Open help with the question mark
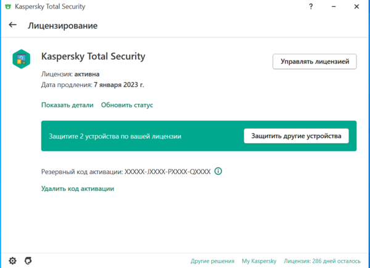Viewport: 370px width, 268px height. click(x=310, y=7)
